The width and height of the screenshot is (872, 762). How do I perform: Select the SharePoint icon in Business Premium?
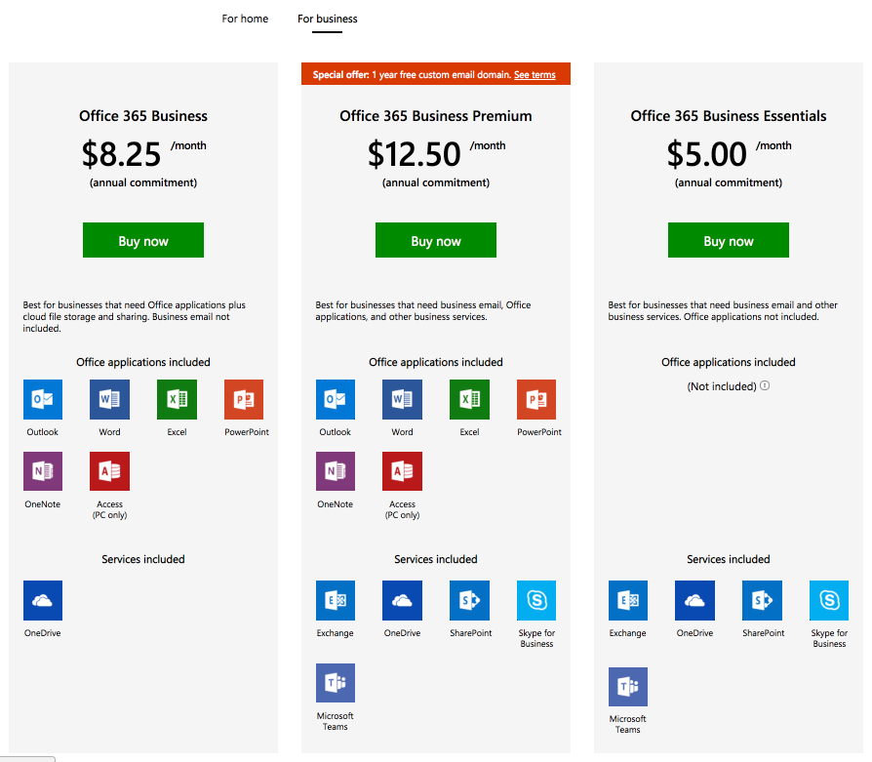(469, 599)
